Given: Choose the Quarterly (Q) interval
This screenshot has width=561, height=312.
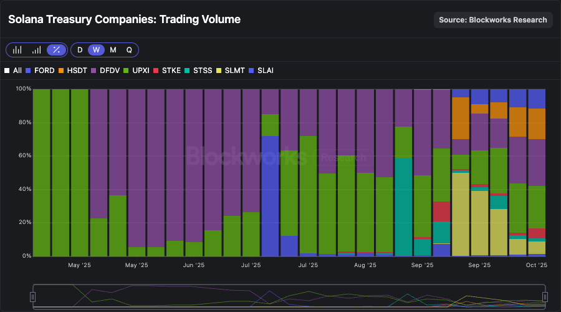Looking at the screenshot, I should click(x=129, y=50).
